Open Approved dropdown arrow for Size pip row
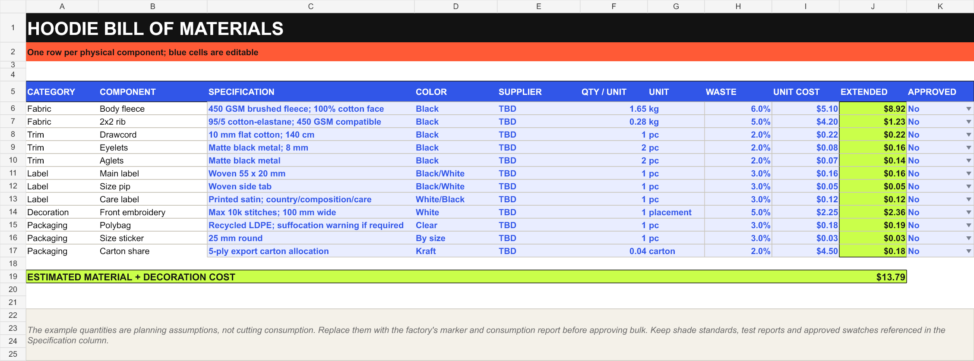 pyautogui.click(x=968, y=187)
